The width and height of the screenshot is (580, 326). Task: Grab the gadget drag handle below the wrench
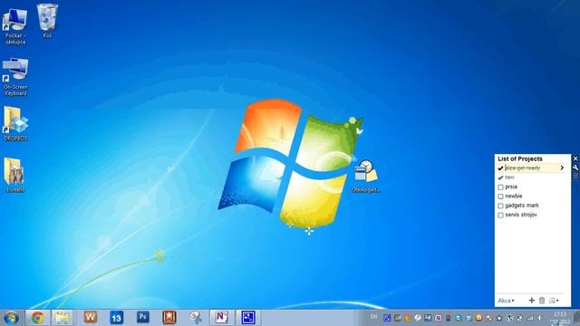575,176
